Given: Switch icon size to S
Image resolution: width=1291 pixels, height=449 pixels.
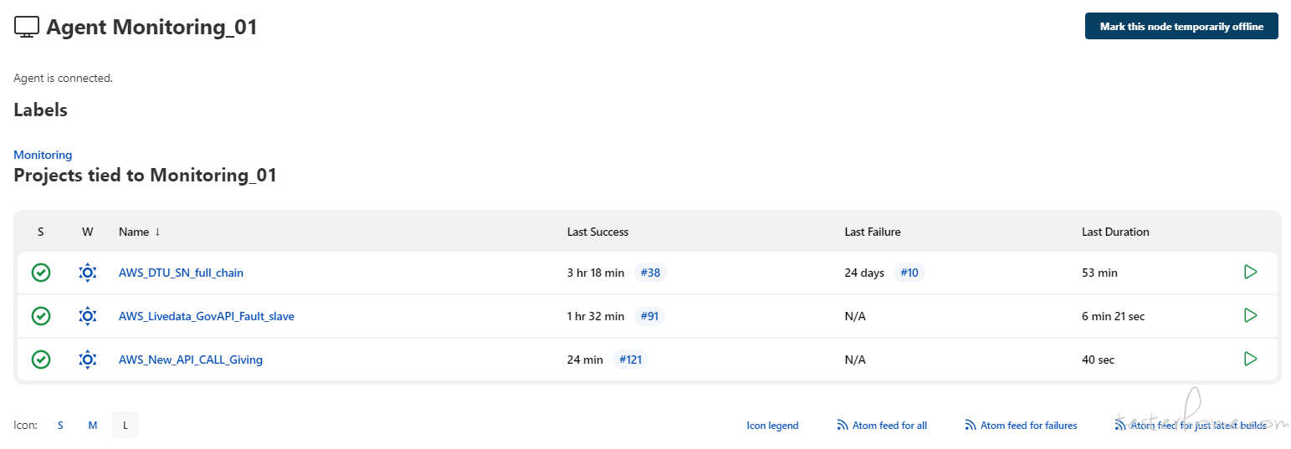Looking at the screenshot, I should 60,425.
